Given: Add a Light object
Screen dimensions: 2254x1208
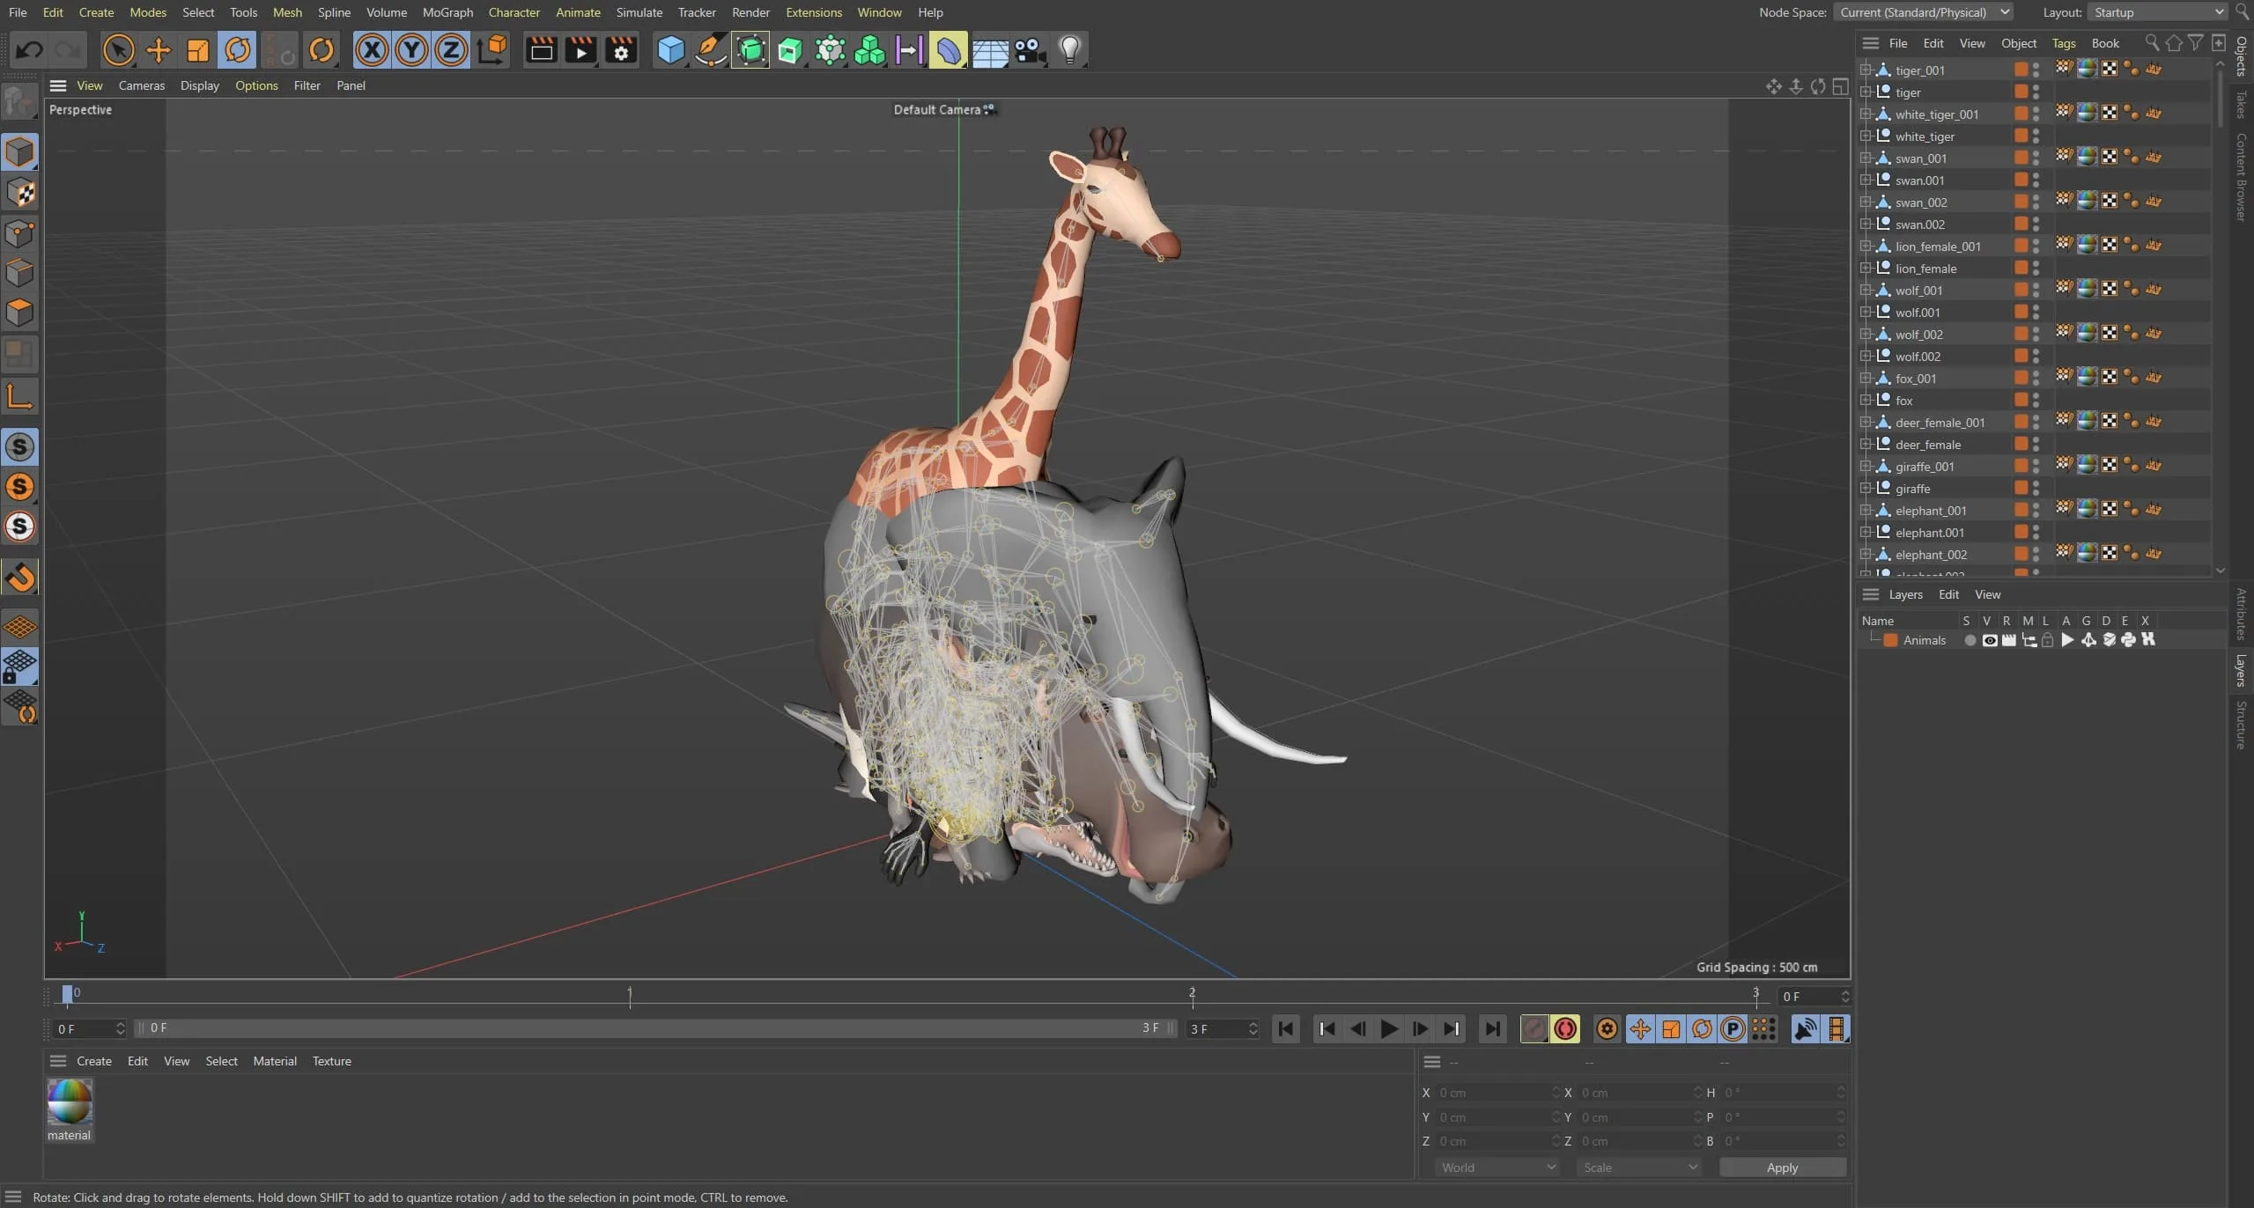Looking at the screenshot, I should click(1069, 49).
